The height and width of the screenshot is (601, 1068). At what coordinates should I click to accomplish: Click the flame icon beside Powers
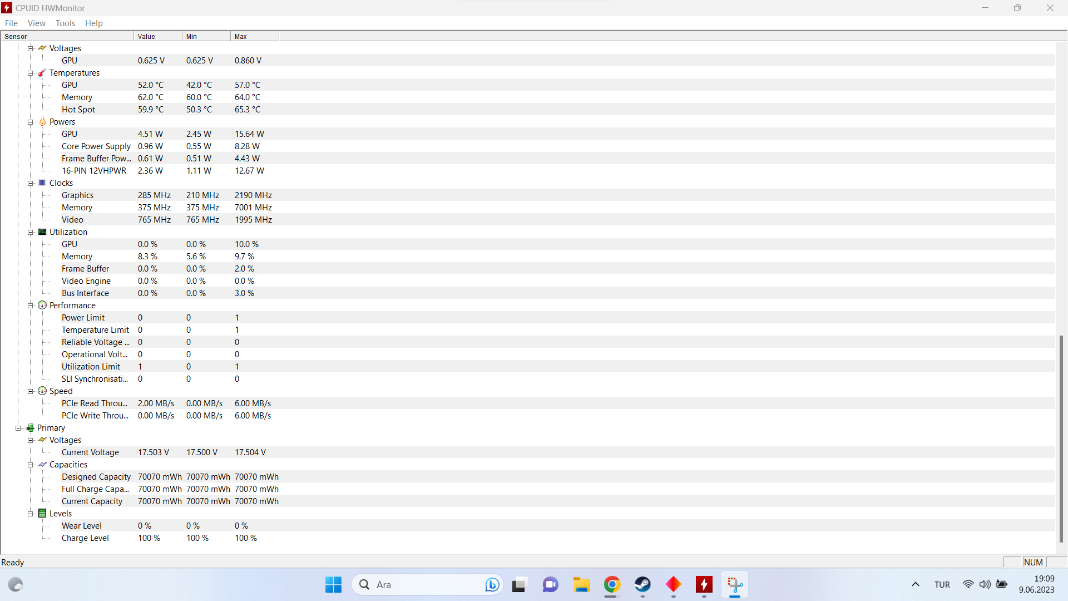[42, 122]
